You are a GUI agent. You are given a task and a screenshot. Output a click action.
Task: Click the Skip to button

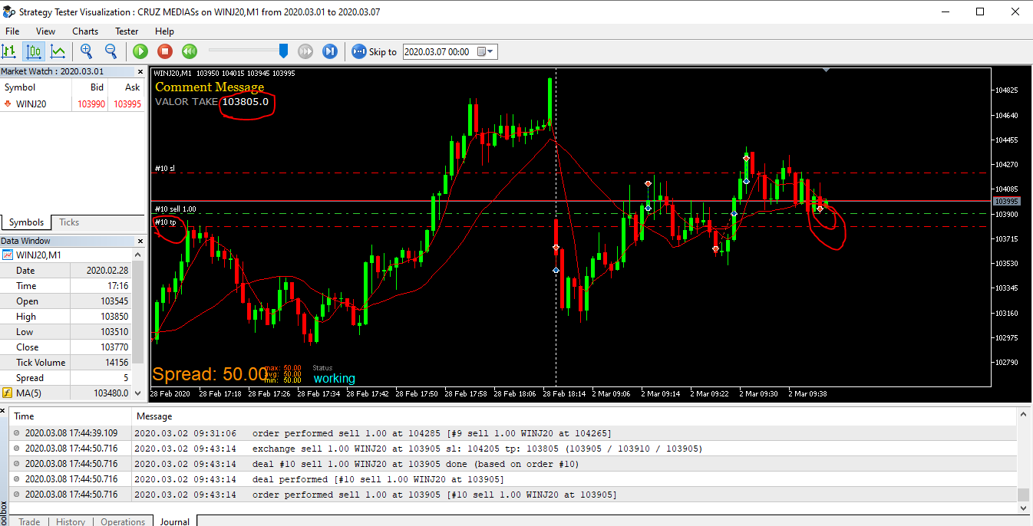tap(375, 51)
